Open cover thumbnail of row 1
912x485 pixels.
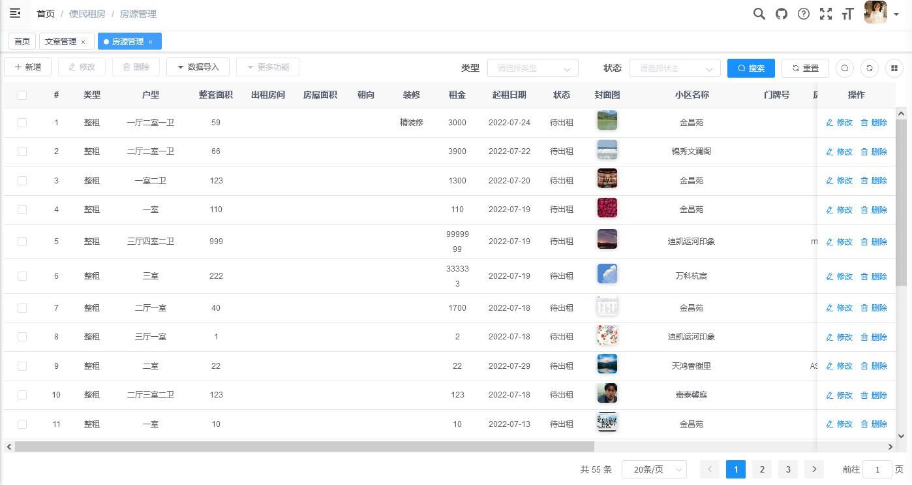607,121
